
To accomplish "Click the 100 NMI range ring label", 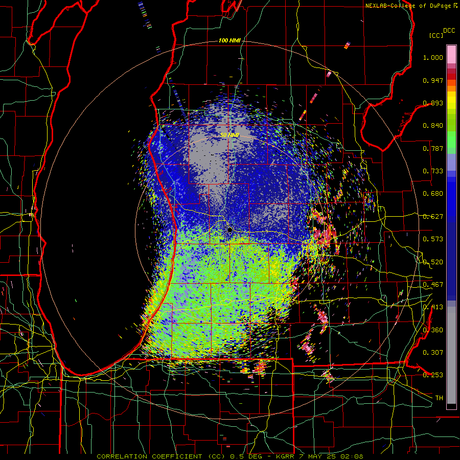I will pyautogui.click(x=229, y=40).
